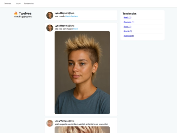
Task: Follow the #web hashtag in first post
Action: click(x=68, y=16)
